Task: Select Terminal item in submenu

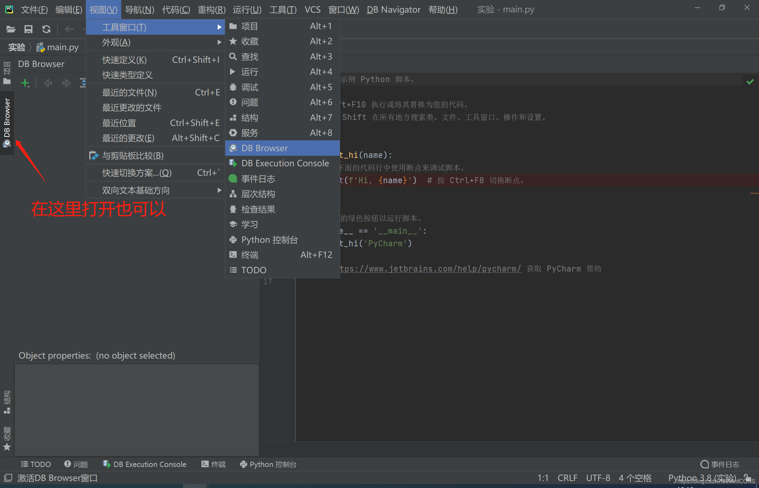Action: click(x=283, y=255)
